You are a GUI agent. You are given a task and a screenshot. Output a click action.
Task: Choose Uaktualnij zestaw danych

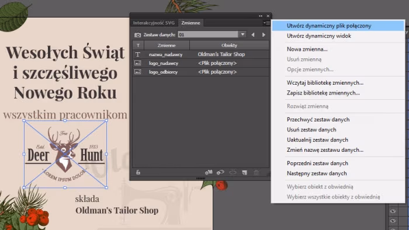338,140
